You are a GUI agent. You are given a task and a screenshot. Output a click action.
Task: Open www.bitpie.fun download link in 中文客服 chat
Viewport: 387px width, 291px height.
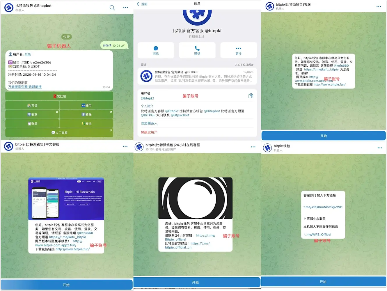tap(72, 249)
